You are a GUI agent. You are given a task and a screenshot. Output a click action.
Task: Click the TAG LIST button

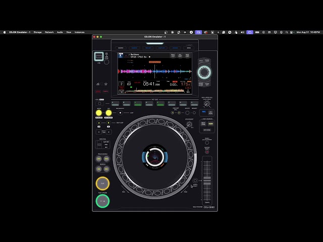pos(148,48)
